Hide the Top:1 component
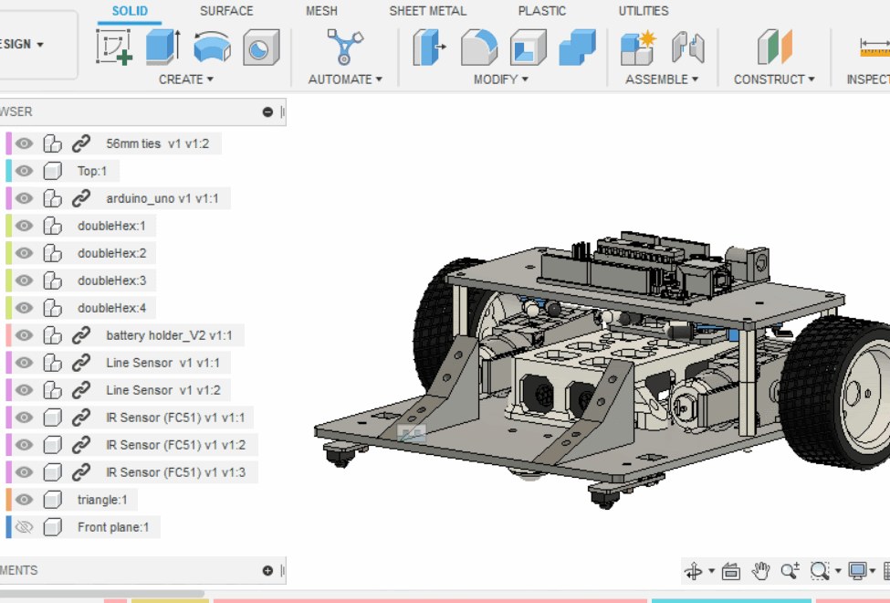Viewport: 890px width, 603px height. [x=25, y=171]
